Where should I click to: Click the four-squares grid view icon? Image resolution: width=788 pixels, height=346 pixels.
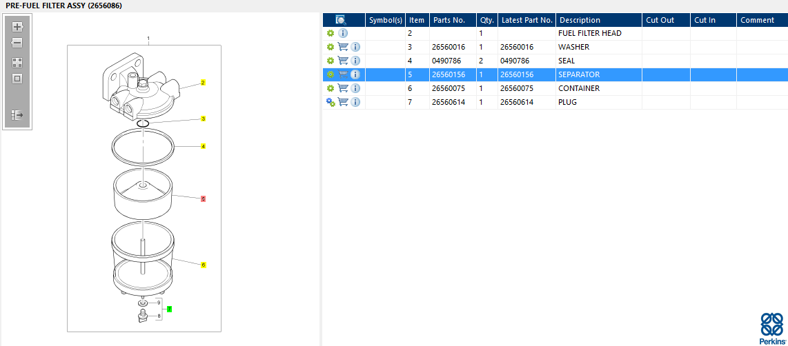(x=17, y=63)
